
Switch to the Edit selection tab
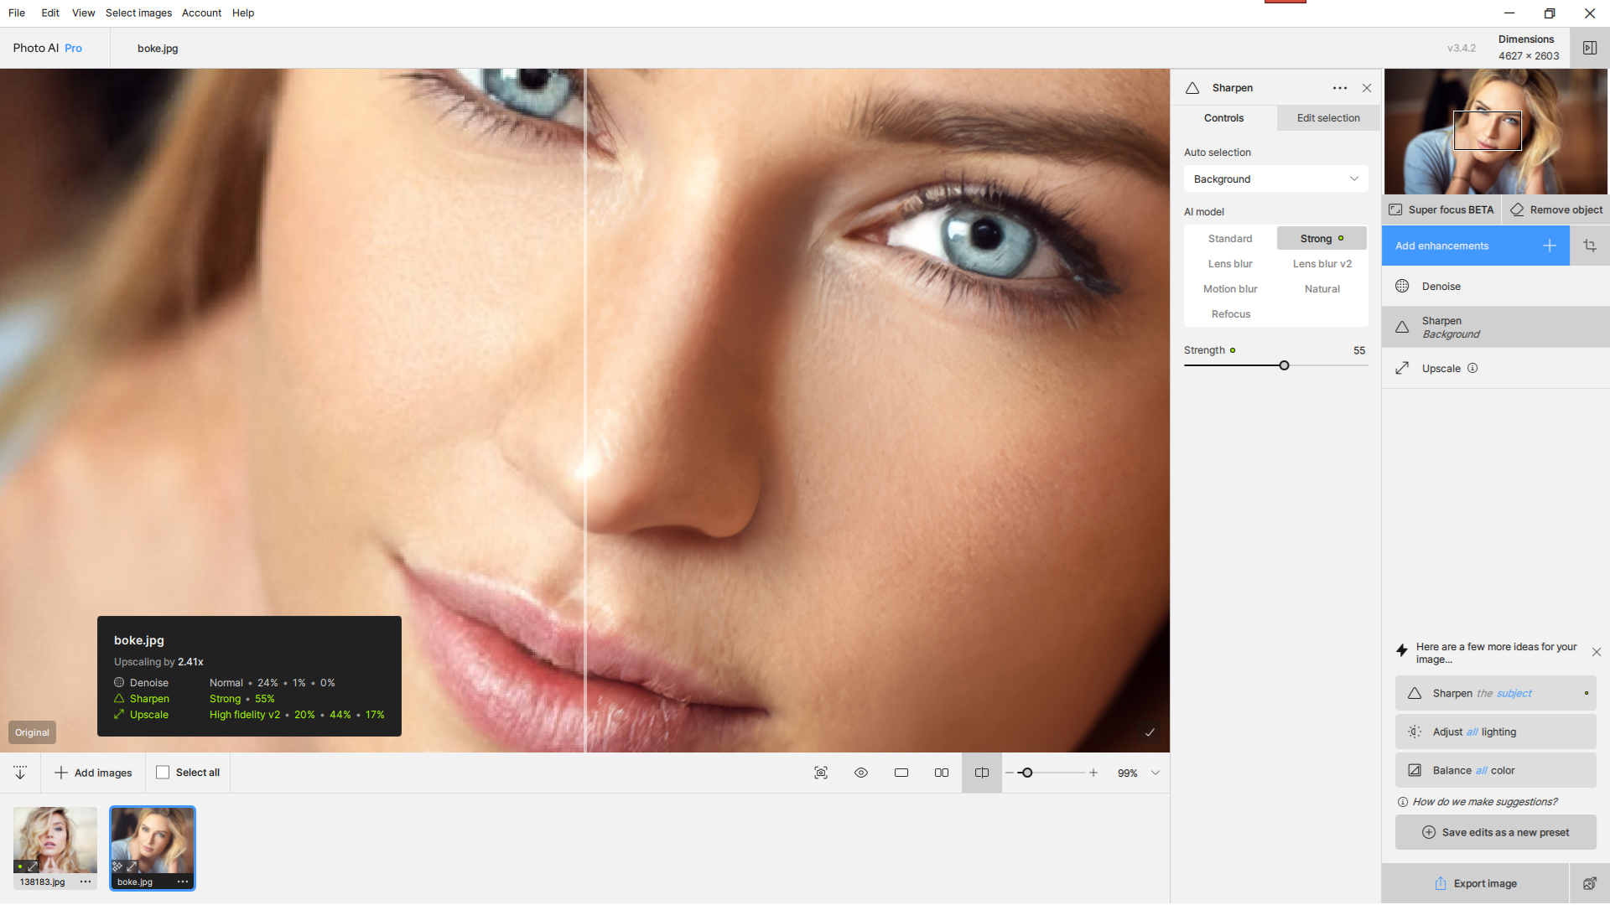click(x=1328, y=118)
